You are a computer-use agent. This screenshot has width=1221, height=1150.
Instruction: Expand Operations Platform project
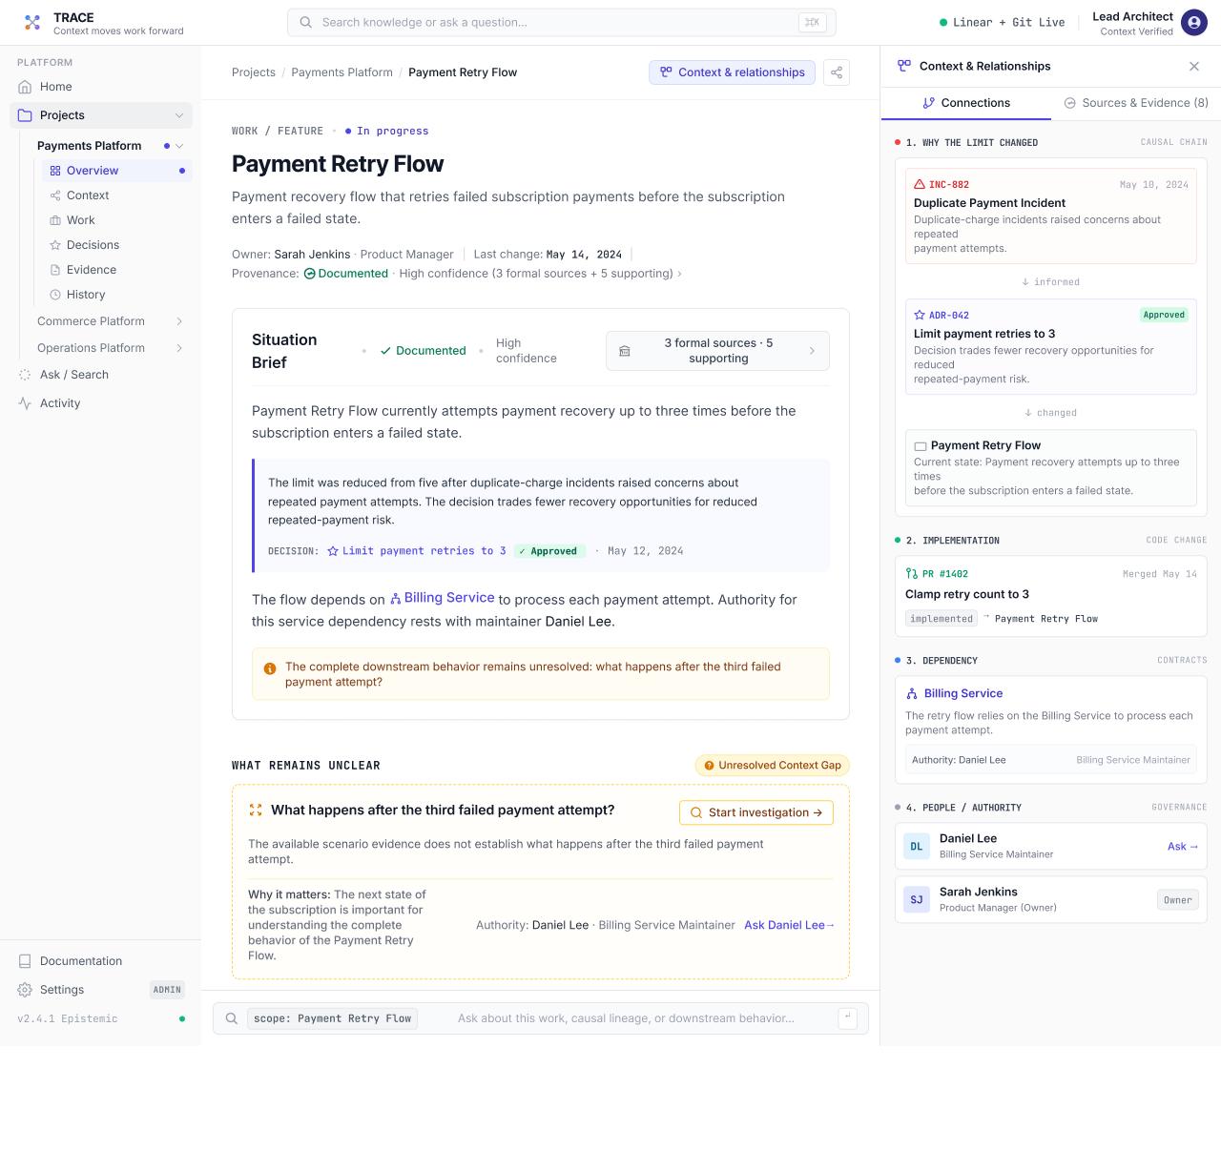[x=179, y=348]
